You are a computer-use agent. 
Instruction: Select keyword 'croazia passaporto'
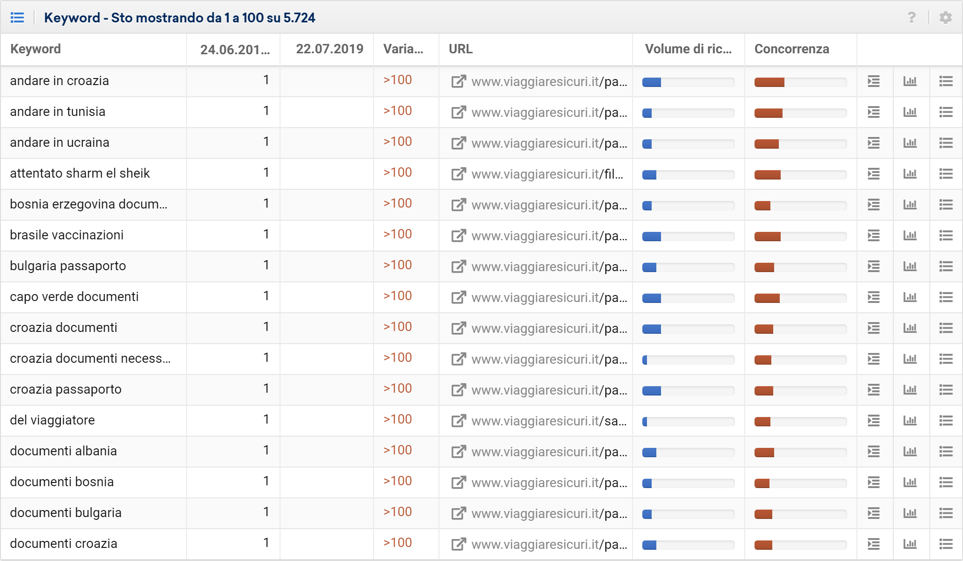tap(65, 389)
